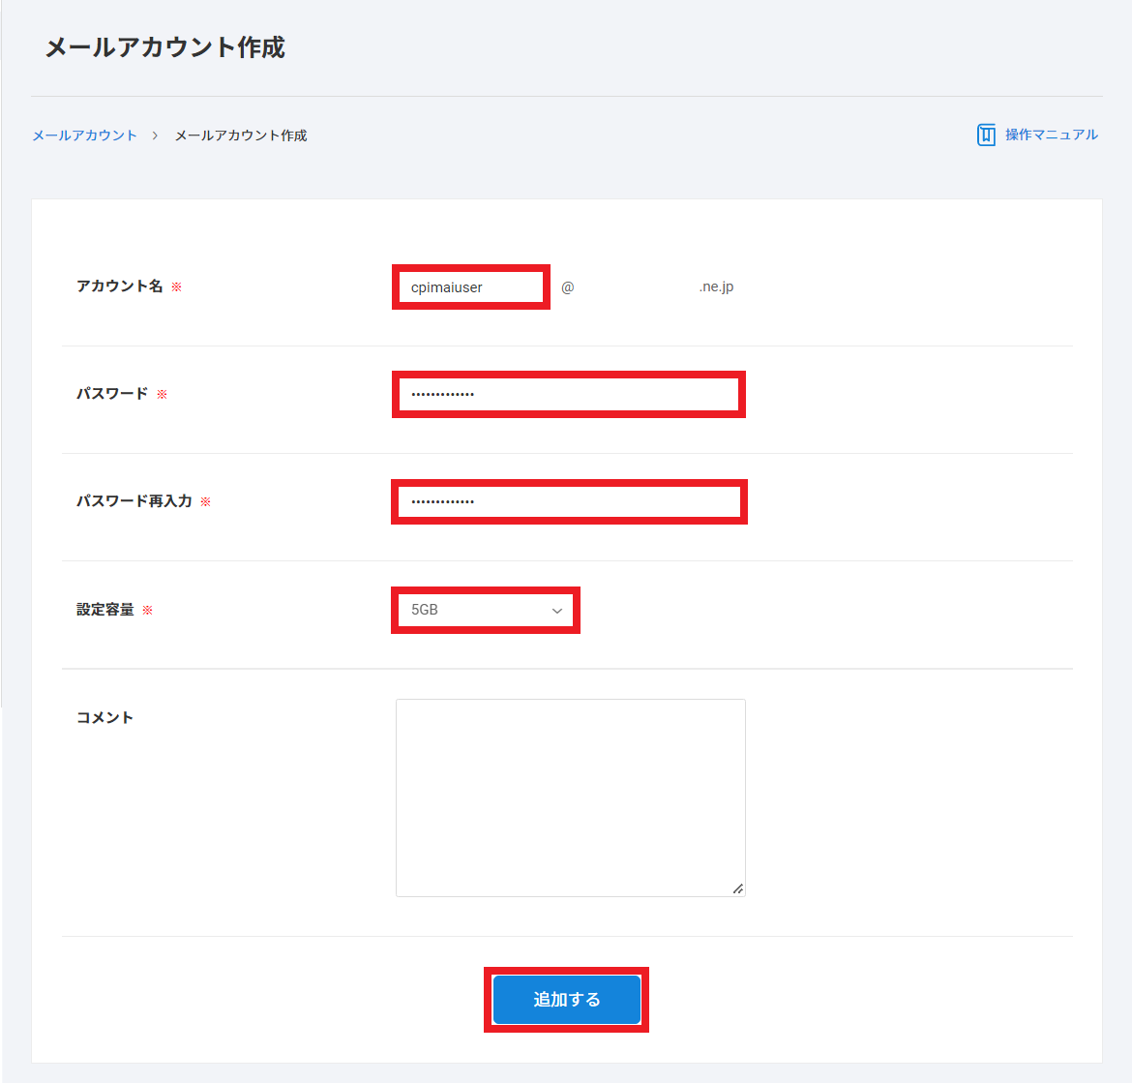Click the breadcrumb chevron separator
Viewport: 1132px width, 1083px height.
[x=155, y=135]
